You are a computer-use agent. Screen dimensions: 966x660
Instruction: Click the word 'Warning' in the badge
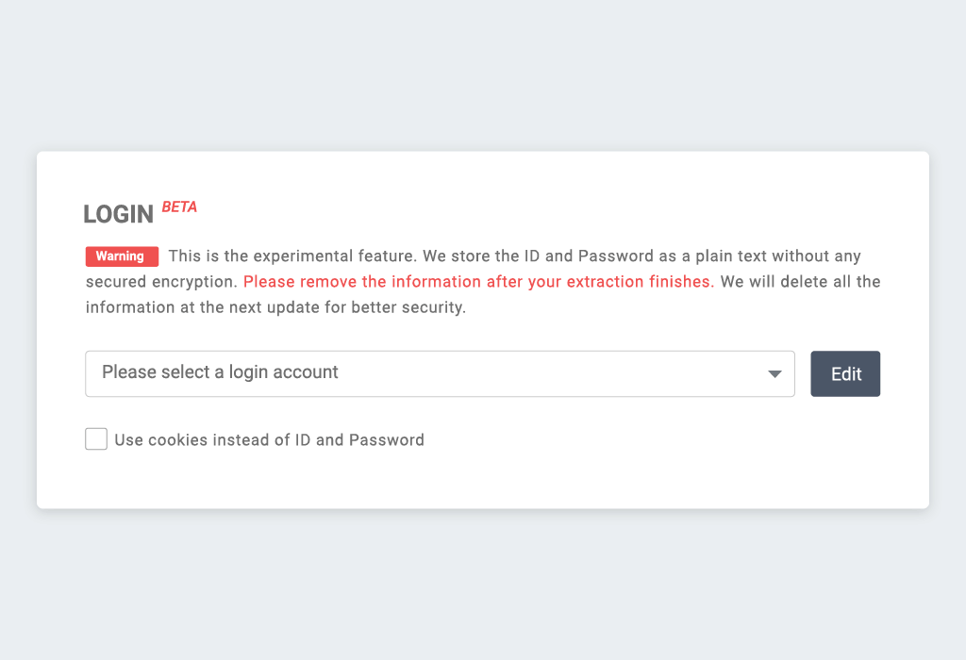tap(120, 256)
